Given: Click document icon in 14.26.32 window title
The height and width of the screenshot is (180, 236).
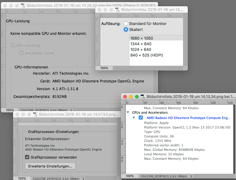Looking at the screenshot, I should click(23, 6).
